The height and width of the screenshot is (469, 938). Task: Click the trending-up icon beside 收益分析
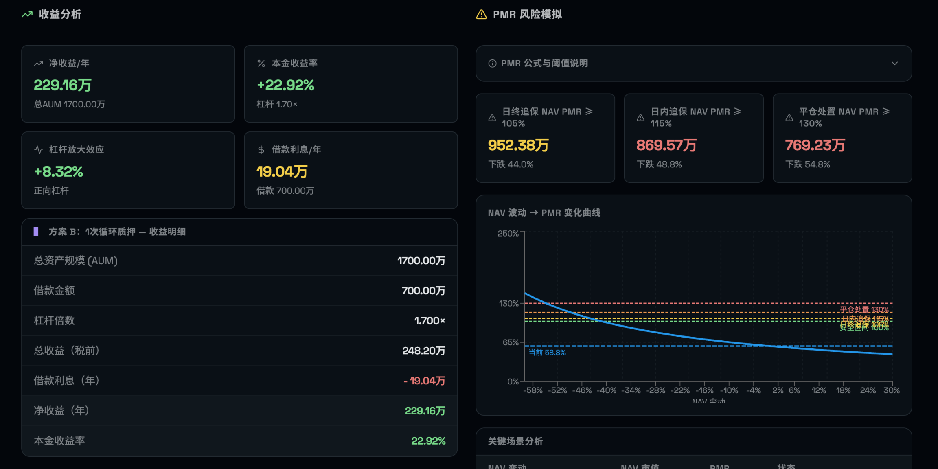[27, 15]
